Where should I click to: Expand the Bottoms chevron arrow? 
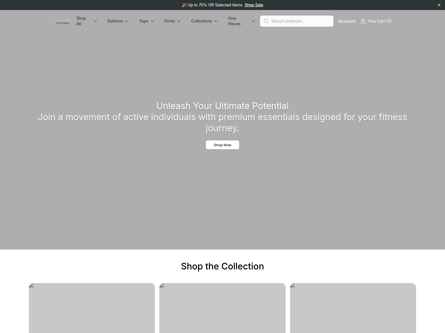coord(127,21)
